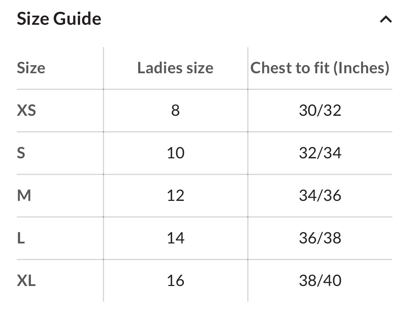Click the Chest to fit (Inches) header
409x309 pixels.
pos(320,68)
